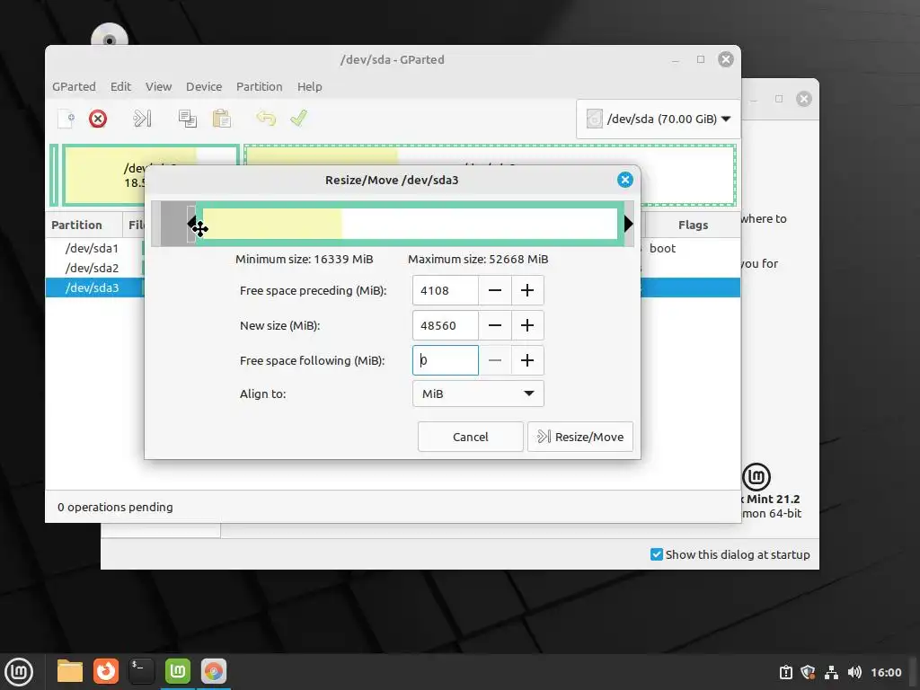Click the disc icon on the desktop
Viewport: 920px width, 690px height.
109,35
